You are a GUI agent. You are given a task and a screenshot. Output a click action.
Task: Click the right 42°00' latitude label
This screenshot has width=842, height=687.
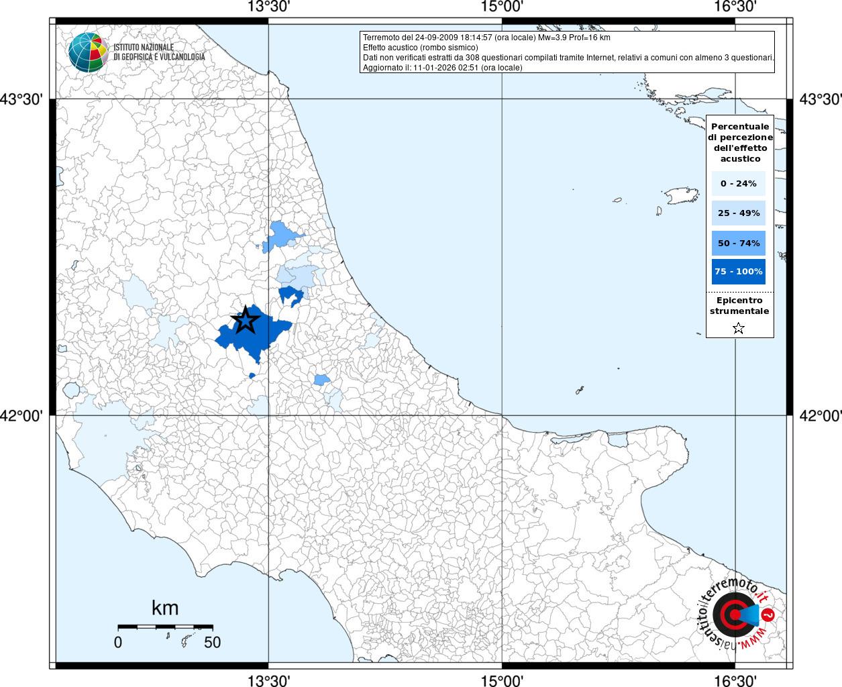pos(820,416)
